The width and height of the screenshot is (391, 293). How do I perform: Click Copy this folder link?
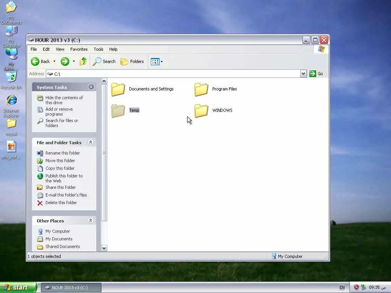(60, 168)
